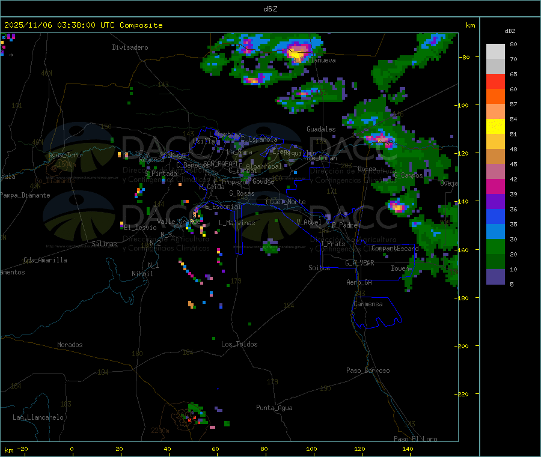Click the magenta radar cell southeast of Guadales

379,139
